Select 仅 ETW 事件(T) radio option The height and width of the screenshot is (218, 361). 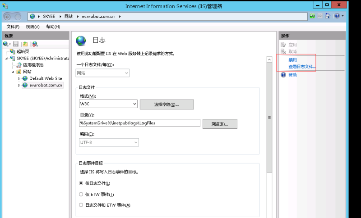[x=81, y=194]
